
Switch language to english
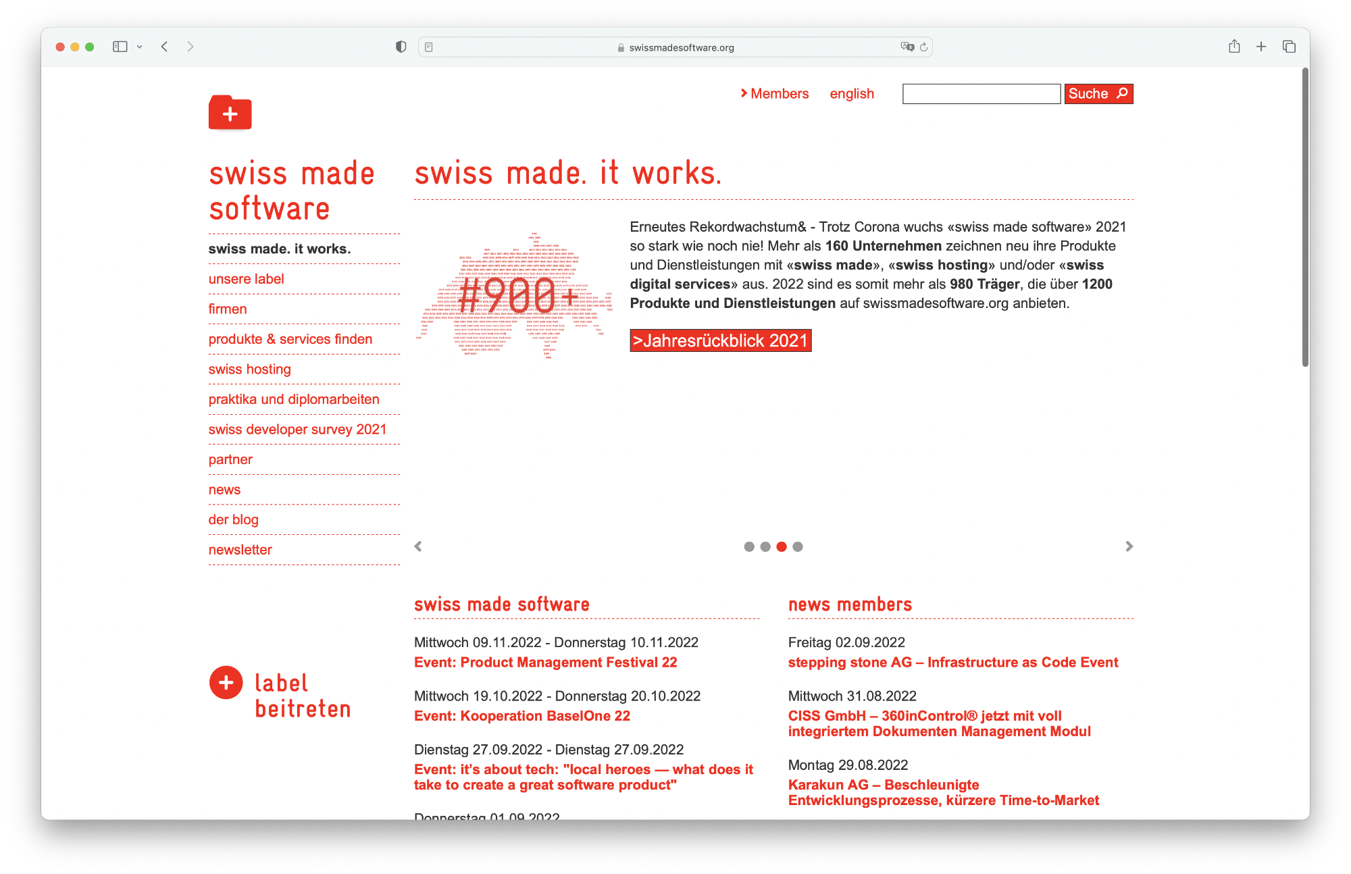pos(852,94)
